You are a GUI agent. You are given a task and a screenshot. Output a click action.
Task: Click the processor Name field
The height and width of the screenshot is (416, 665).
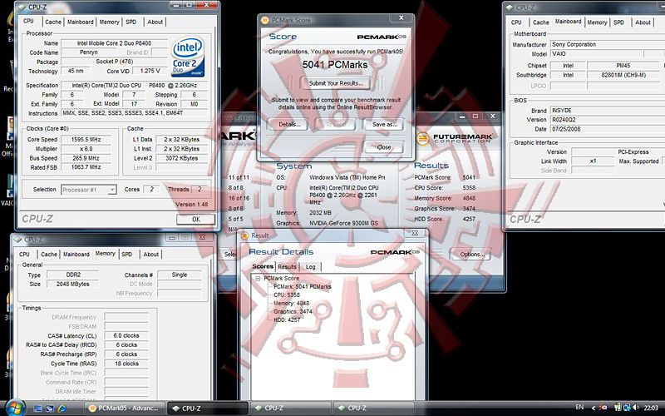point(114,43)
